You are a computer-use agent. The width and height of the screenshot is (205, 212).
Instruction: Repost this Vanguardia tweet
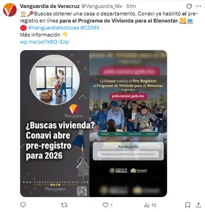click(64, 205)
